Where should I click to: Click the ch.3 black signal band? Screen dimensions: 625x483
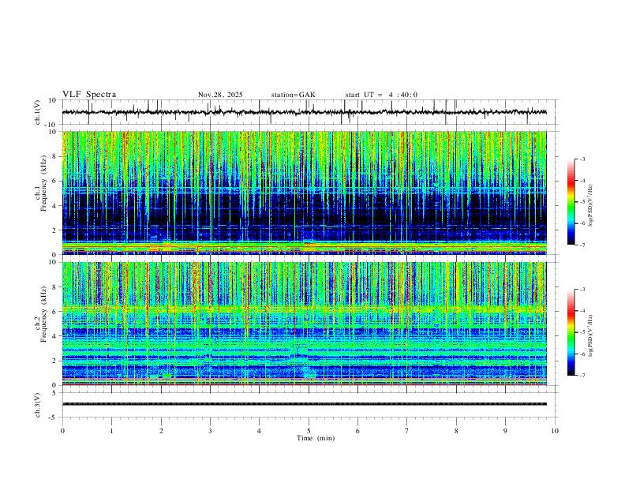[x=305, y=404]
